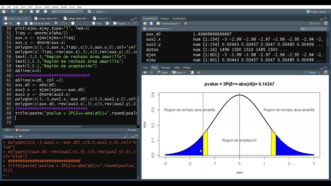The image size is (331, 186).
Task: Clear the console with the broom icon
Action: point(126,137)
